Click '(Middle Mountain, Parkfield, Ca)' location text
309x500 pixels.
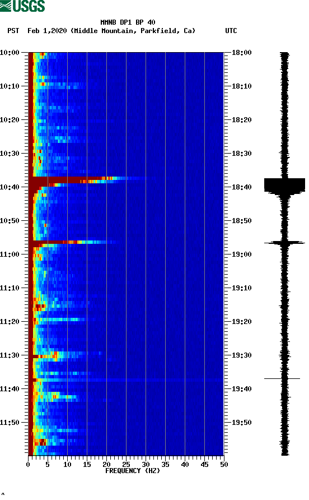tap(133, 31)
